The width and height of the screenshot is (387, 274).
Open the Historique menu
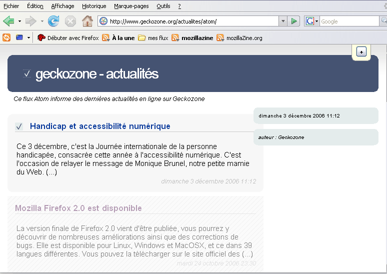pos(94,6)
